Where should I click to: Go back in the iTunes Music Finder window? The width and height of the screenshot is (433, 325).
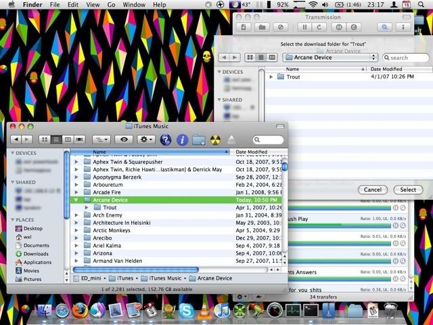[x=16, y=139]
